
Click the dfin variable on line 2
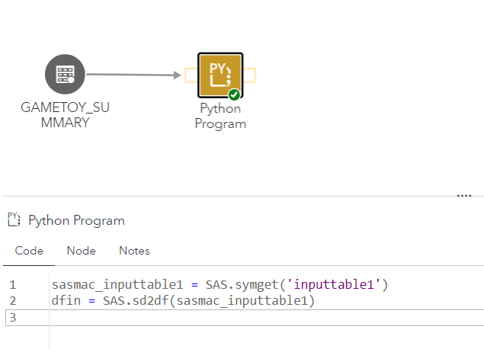tap(66, 301)
